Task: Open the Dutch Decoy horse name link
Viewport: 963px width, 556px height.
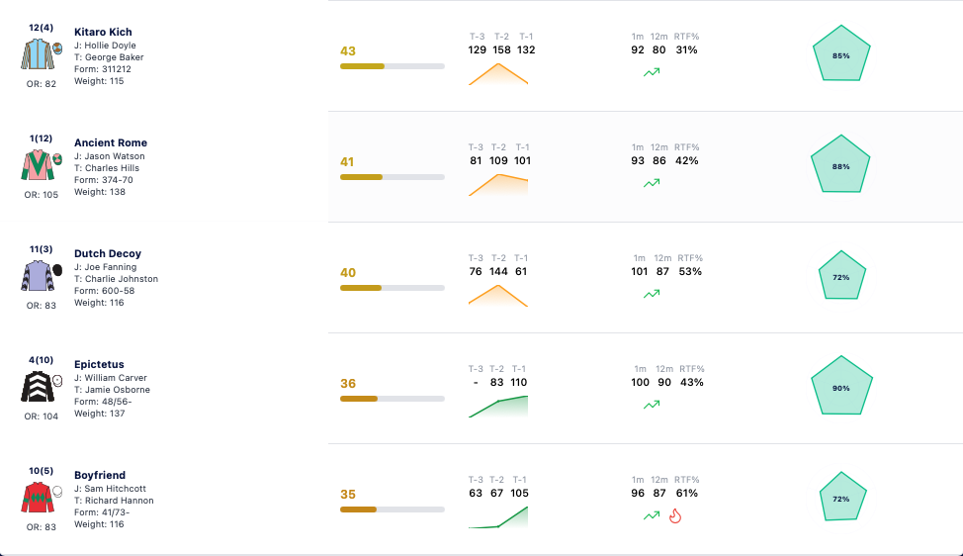Action: tap(108, 253)
